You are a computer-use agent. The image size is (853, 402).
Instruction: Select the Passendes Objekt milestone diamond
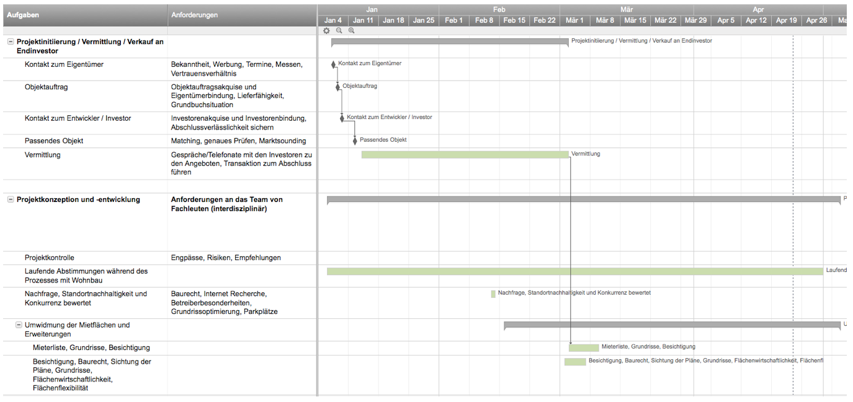(x=355, y=140)
